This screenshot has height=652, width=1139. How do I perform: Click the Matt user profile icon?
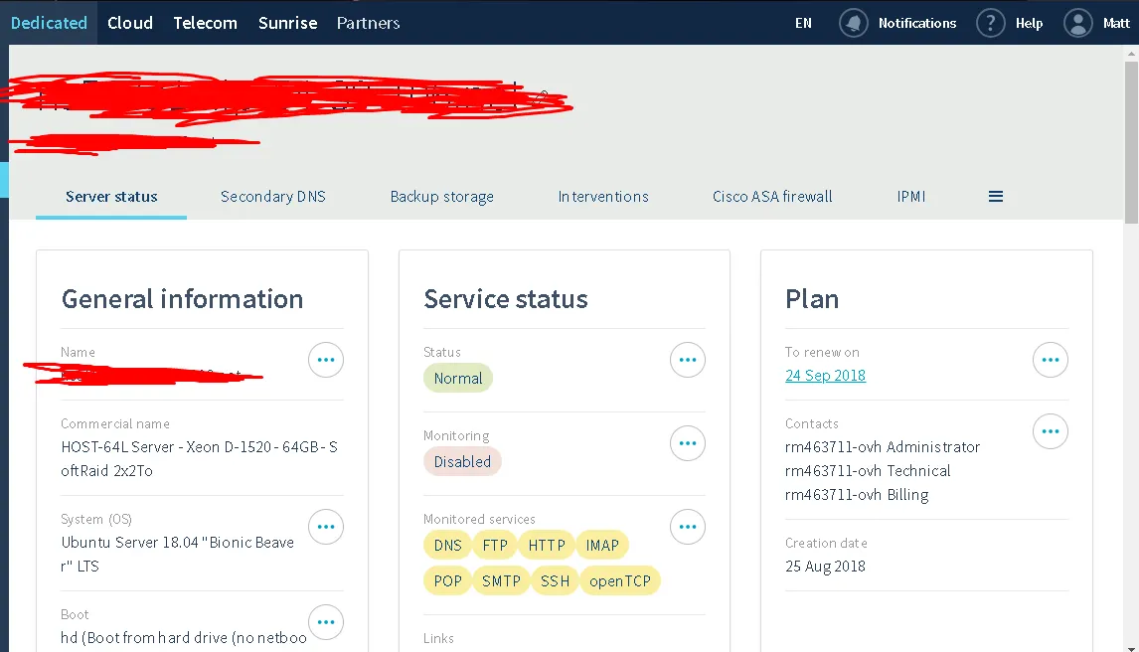[x=1077, y=23]
